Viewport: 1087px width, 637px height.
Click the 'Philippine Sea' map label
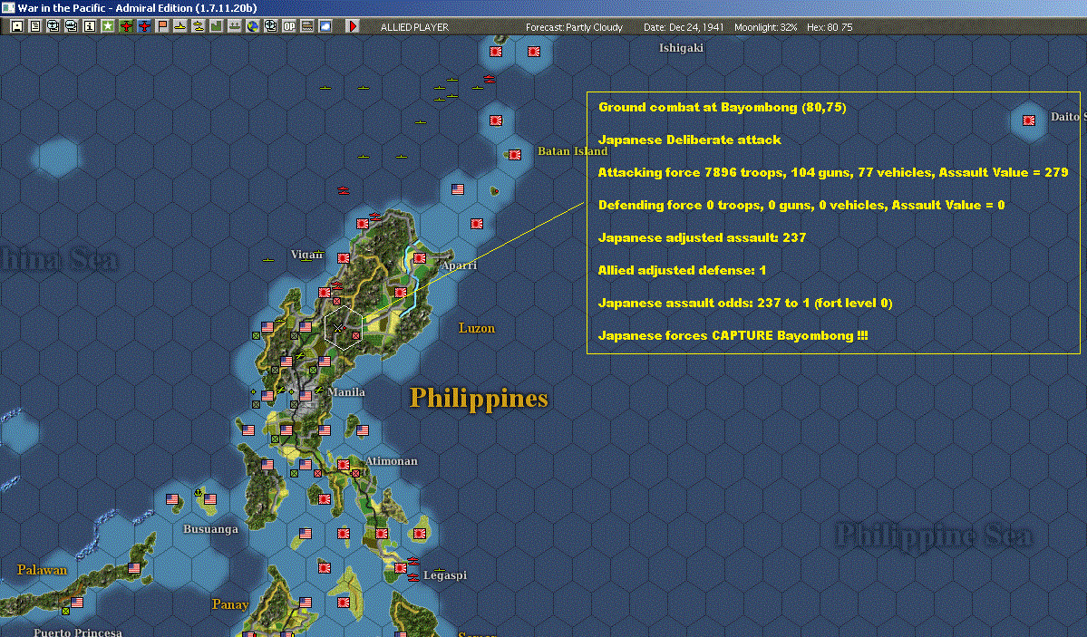tap(934, 536)
